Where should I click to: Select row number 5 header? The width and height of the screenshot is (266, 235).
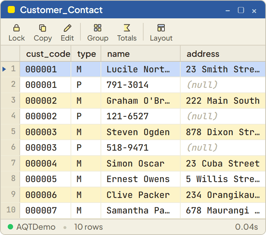point(10,132)
